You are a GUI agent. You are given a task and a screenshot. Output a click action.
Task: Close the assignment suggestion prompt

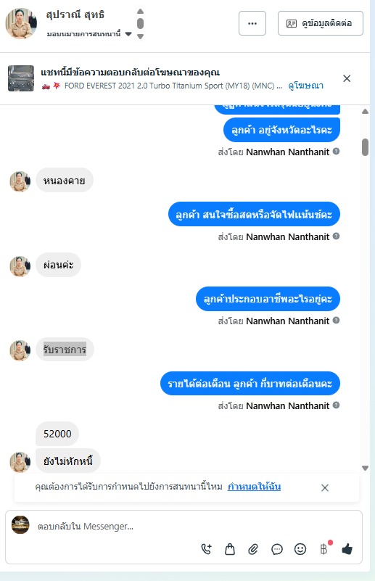325,487
